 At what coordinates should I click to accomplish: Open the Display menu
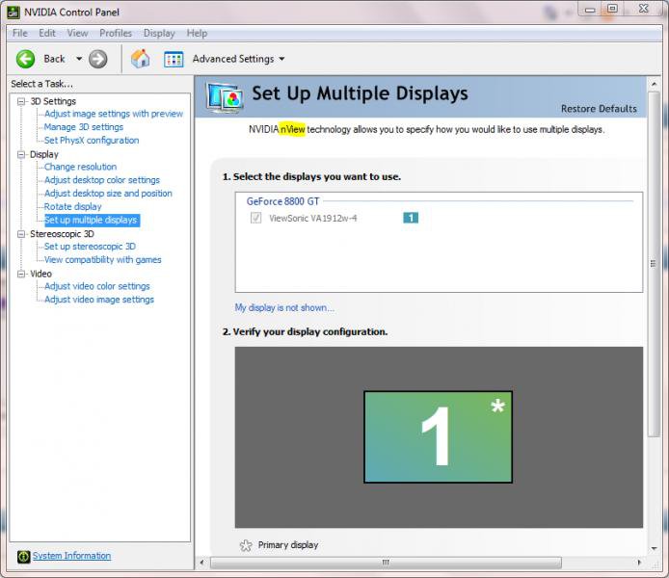tap(159, 34)
